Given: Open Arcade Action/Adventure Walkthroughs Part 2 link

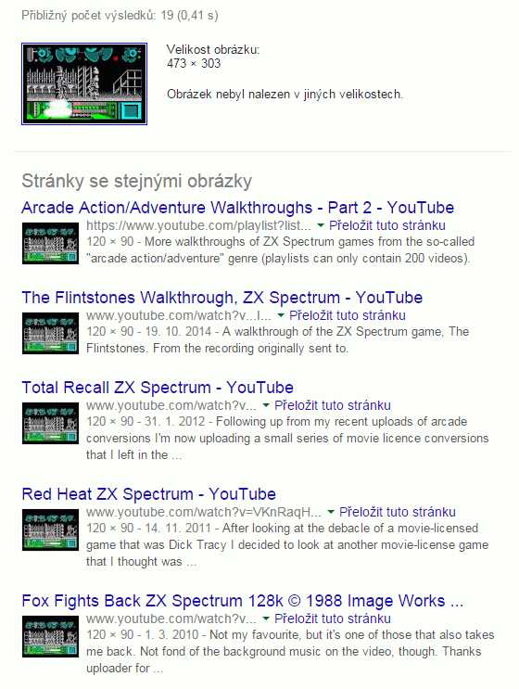Looking at the screenshot, I should pos(237,208).
